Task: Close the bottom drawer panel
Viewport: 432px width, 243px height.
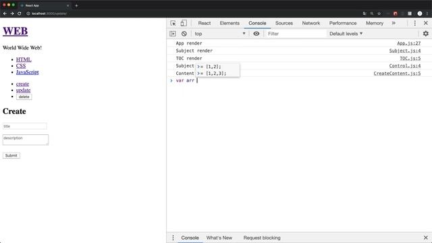Action: pos(426,238)
